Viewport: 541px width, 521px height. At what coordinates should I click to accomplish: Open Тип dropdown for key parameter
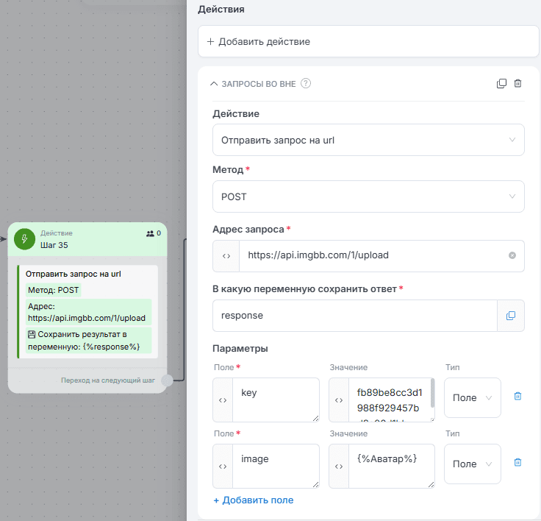coord(473,397)
